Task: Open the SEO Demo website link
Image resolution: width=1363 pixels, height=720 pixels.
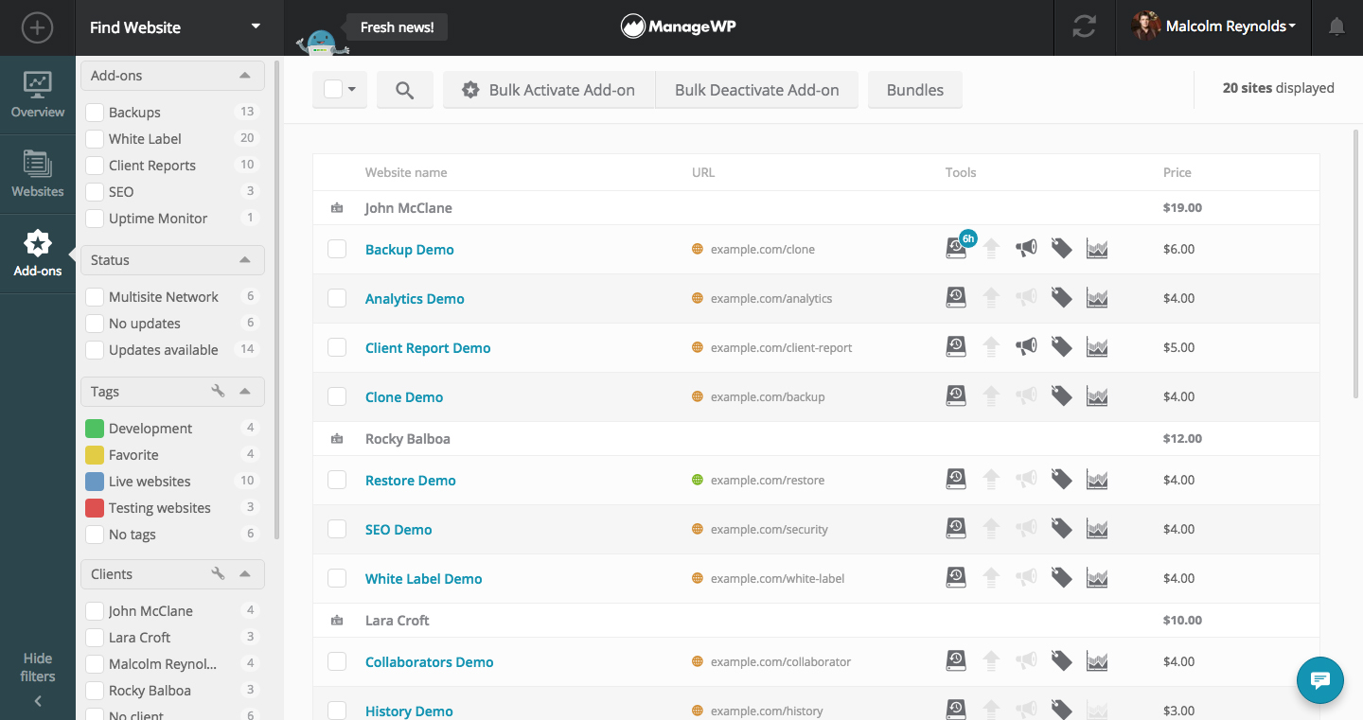Action: tap(398, 529)
